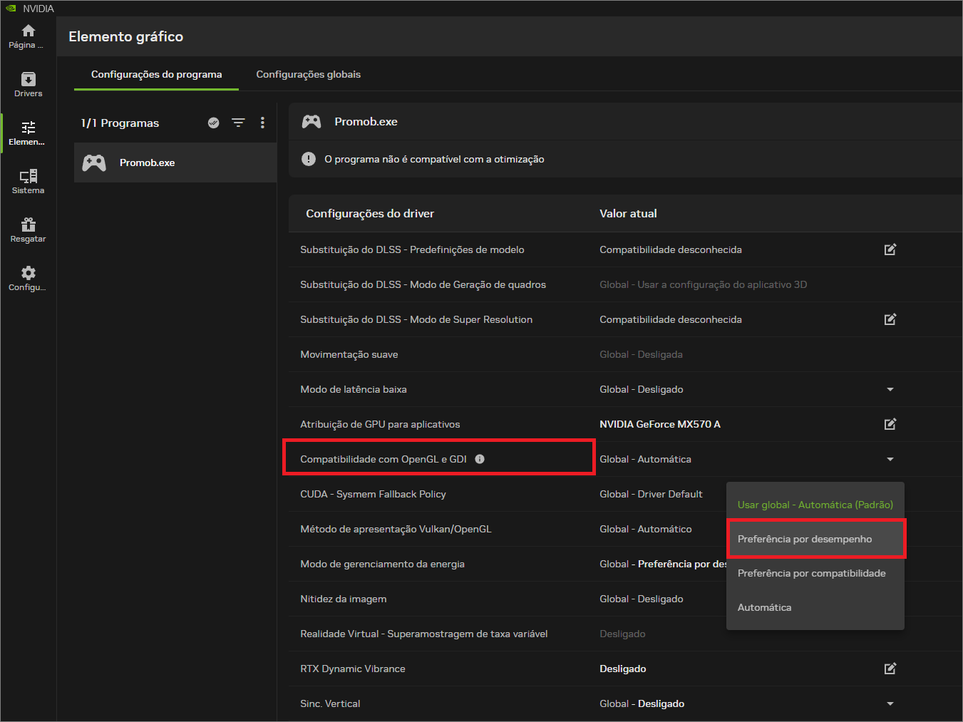
Task: Edit Atribuição de GPU para aplicativos setting
Action: [x=890, y=424]
